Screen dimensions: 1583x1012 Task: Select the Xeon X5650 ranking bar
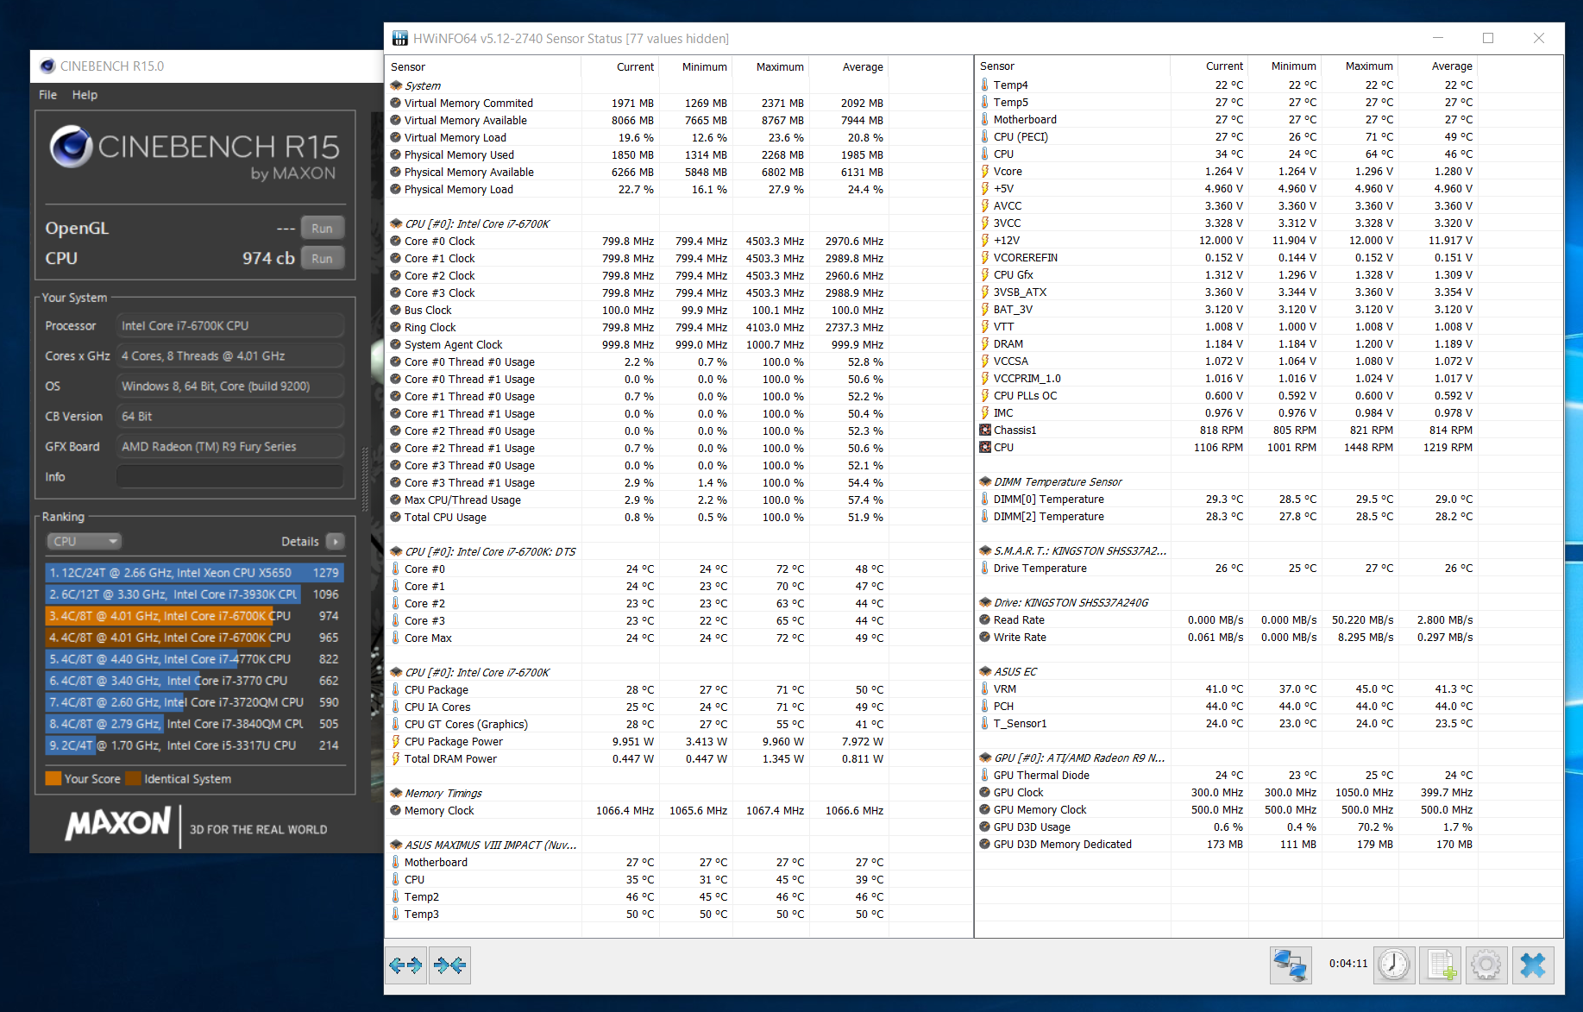point(194,573)
